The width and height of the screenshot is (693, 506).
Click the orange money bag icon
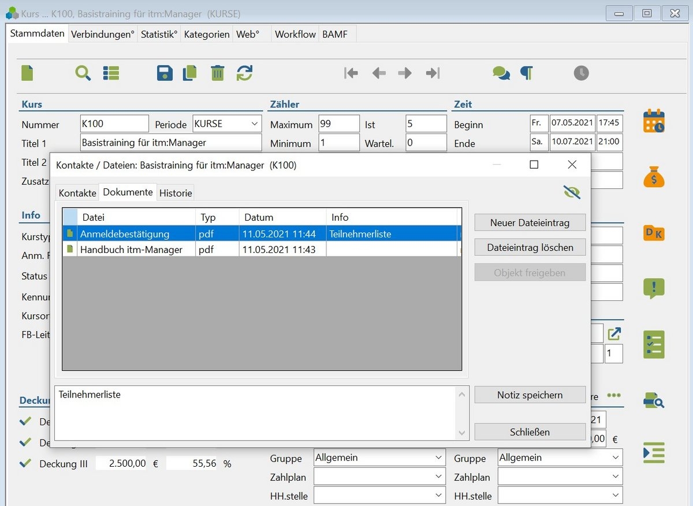[x=654, y=177]
